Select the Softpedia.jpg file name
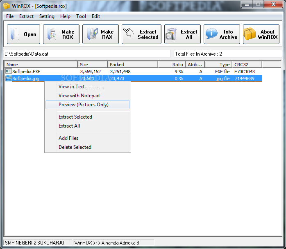 point(26,79)
